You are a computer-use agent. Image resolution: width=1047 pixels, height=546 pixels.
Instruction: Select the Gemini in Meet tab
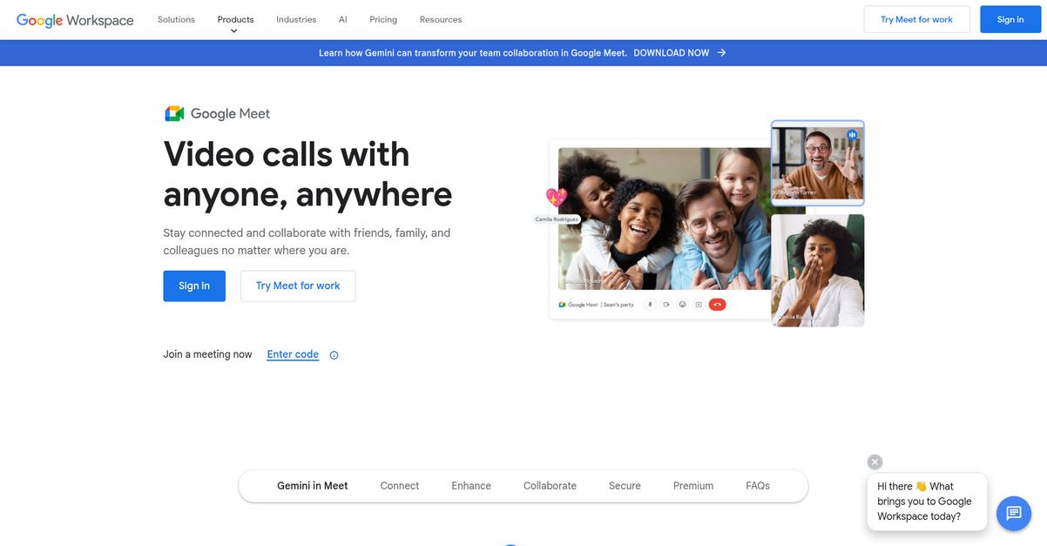313,486
